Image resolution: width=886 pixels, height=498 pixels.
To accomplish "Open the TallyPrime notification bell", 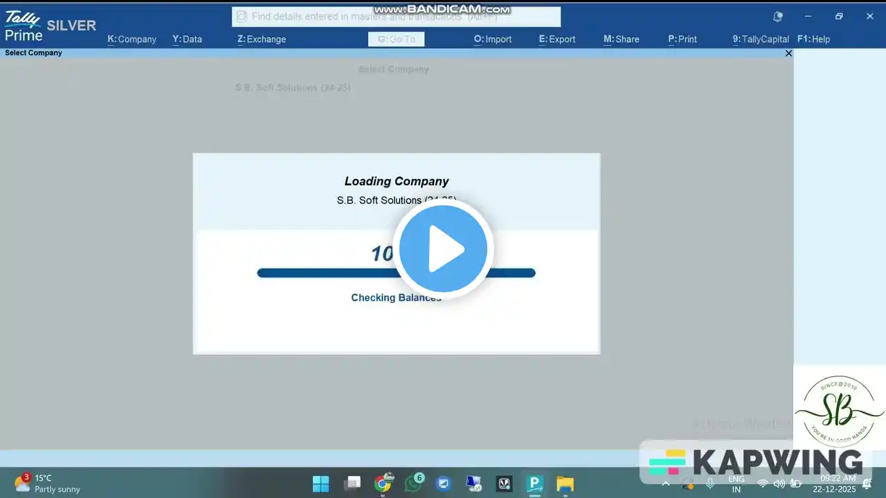I will pyautogui.click(x=778, y=17).
